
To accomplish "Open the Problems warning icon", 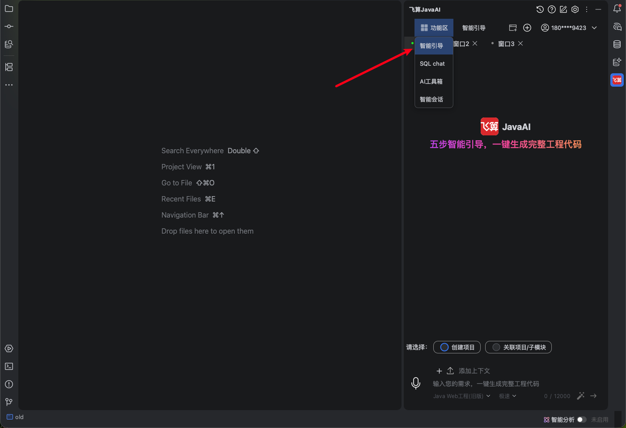I will point(9,384).
